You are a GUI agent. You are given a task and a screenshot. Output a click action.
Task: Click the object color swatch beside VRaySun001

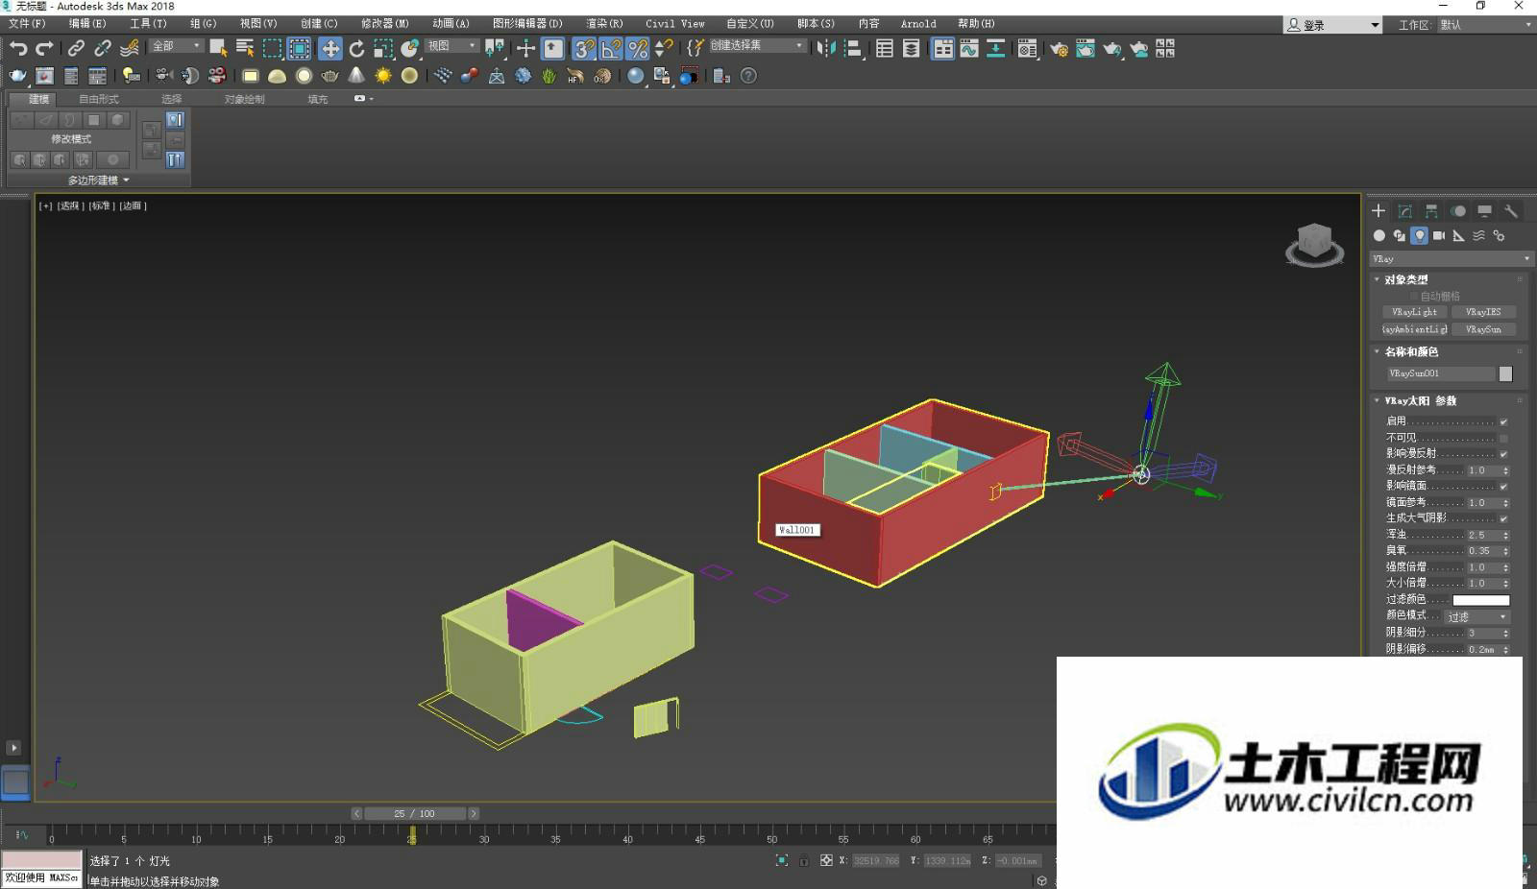point(1505,373)
